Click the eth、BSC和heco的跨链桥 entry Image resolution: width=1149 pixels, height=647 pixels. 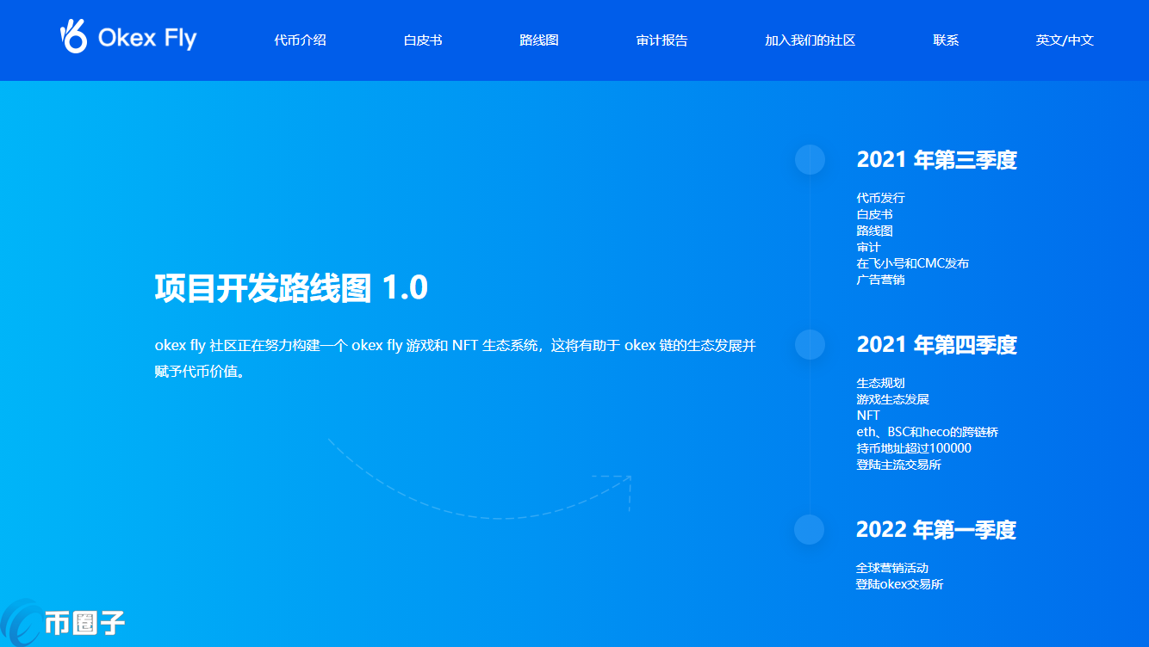pyautogui.click(x=928, y=432)
